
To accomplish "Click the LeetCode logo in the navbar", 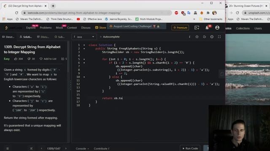I will coord(13,28).
